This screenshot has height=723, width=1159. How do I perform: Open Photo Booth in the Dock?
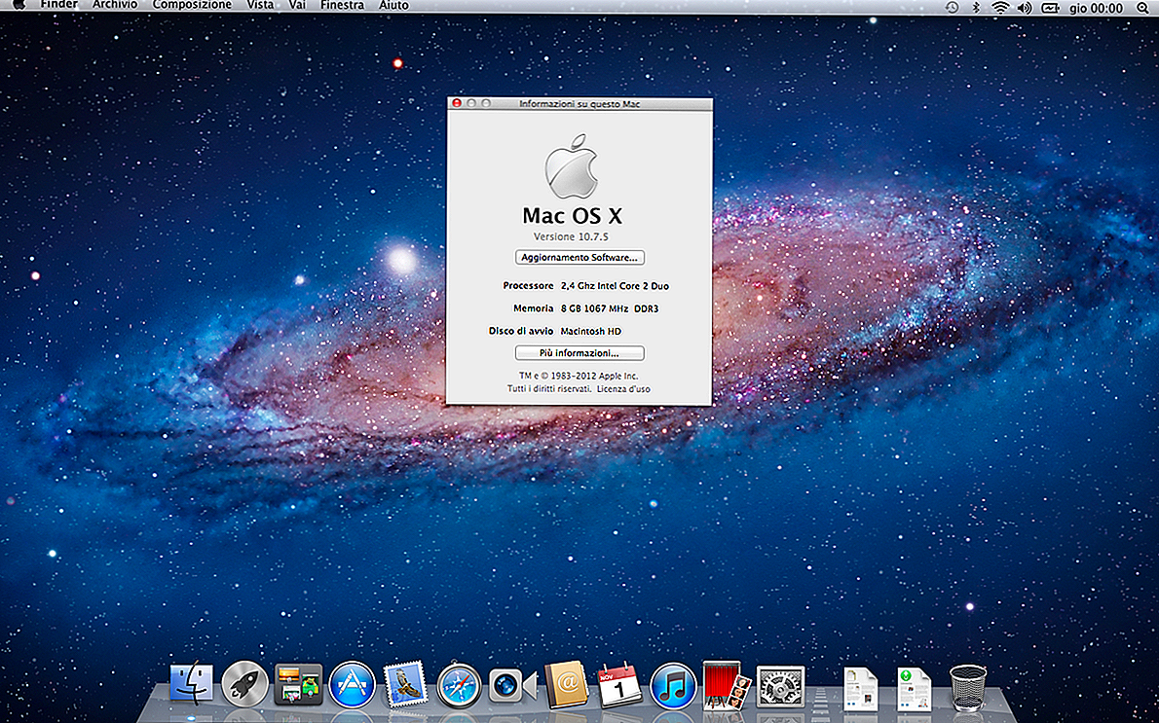click(x=727, y=685)
